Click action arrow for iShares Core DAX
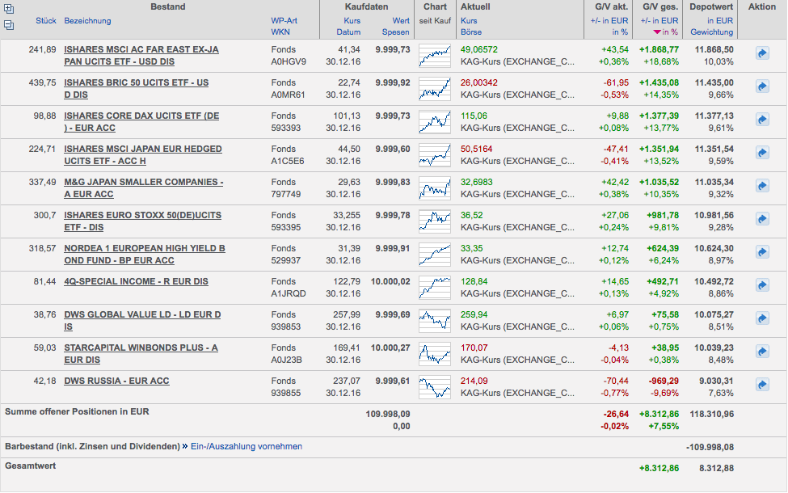Viewport: 788px width, 493px height. click(x=761, y=120)
